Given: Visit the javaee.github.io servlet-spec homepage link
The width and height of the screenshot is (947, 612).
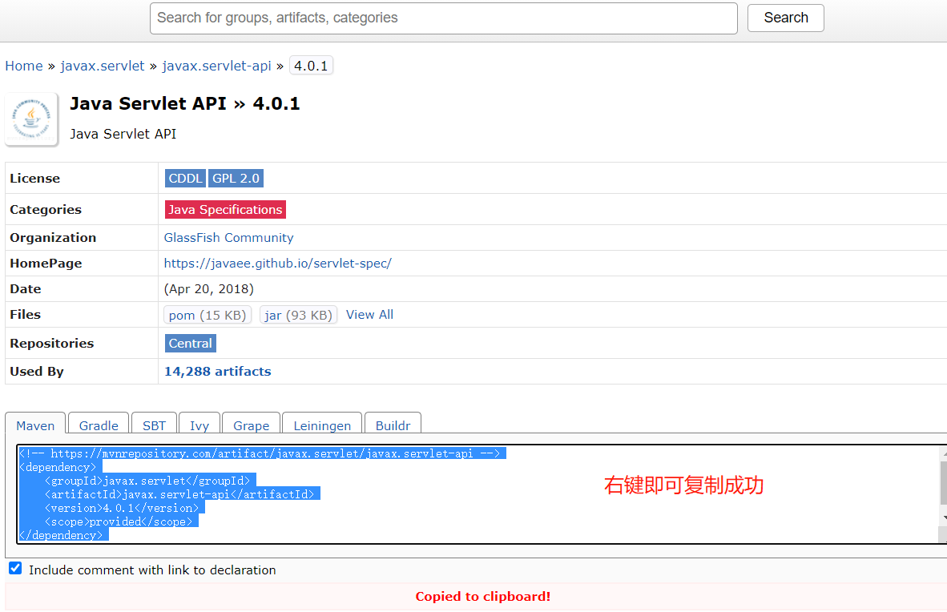Looking at the screenshot, I should pyautogui.click(x=278, y=264).
